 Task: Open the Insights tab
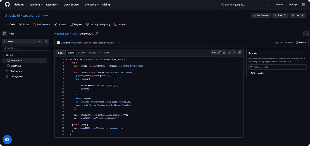click(120, 25)
